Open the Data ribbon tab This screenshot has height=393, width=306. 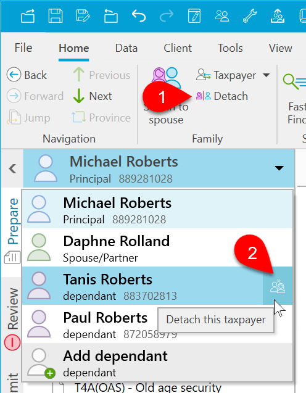click(x=126, y=48)
